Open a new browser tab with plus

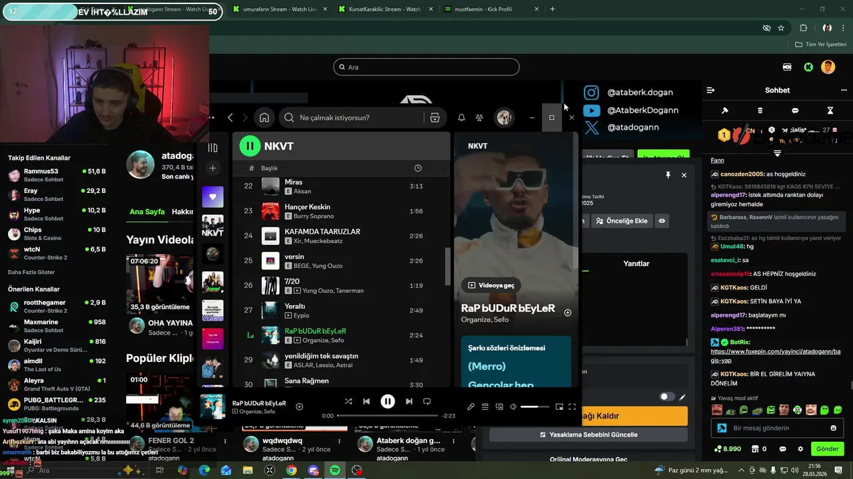(x=552, y=9)
